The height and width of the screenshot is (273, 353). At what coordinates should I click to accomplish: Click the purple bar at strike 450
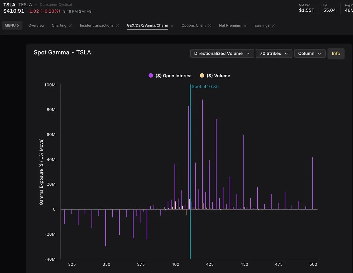[x=244, y=172]
